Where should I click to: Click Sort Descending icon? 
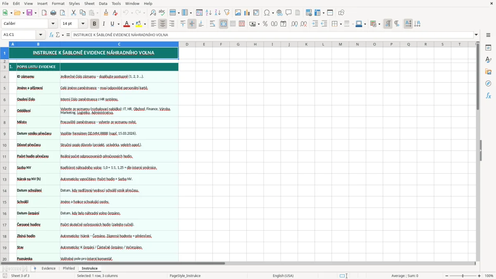pyautogui.click(x=218, y=12)
